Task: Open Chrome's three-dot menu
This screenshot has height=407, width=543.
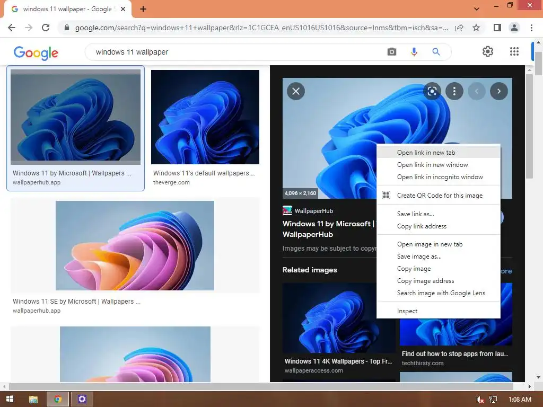Action: tap(531, 28)
